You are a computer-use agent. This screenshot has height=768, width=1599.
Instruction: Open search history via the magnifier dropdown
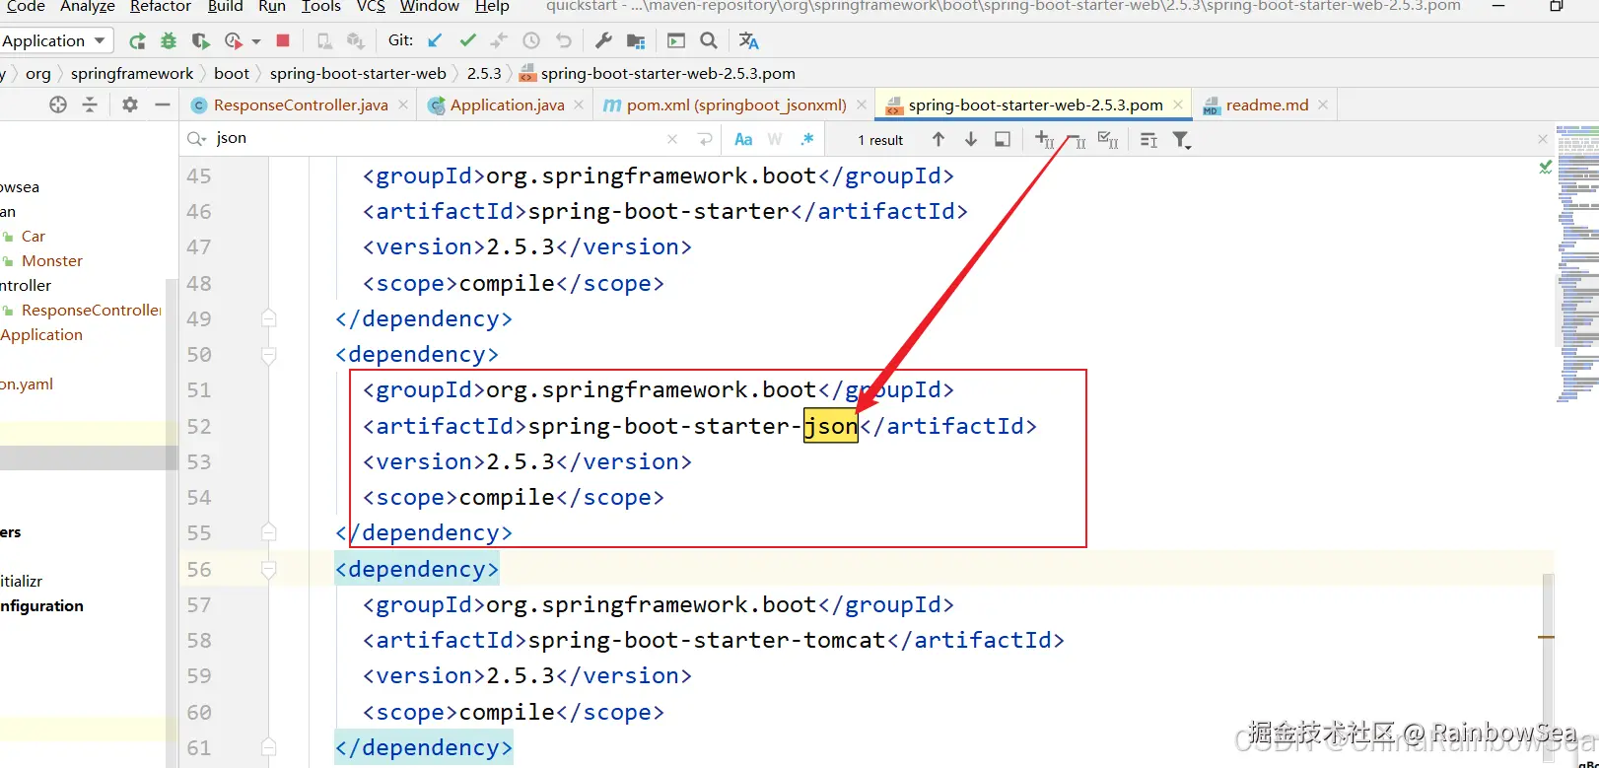[x=196, y=139]
